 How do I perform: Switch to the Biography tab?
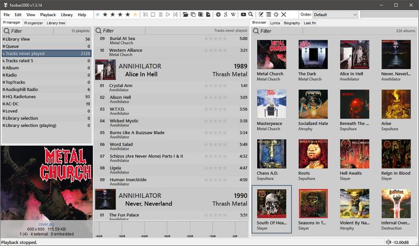[292, 23]
